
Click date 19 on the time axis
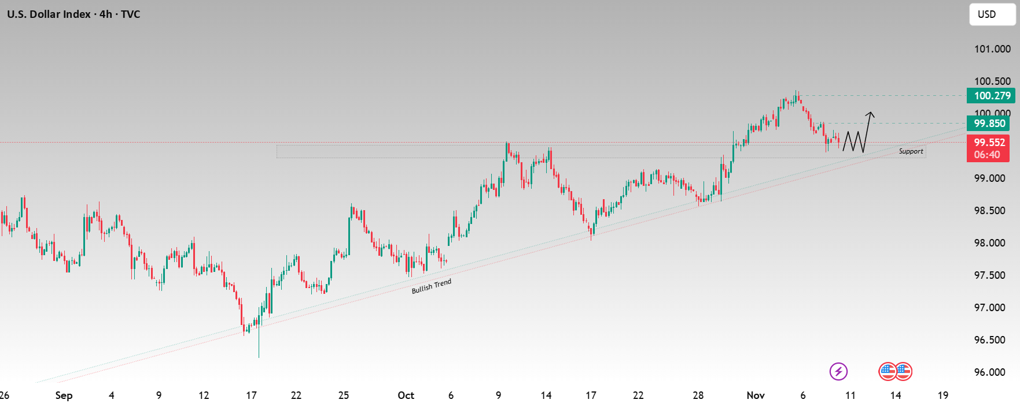pos(943,395)
